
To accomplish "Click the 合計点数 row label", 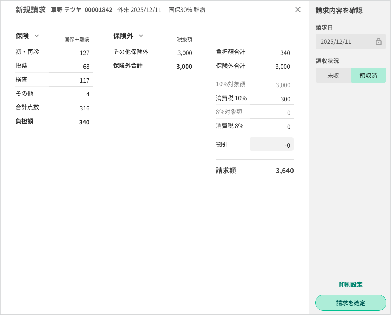I will 27,107.
